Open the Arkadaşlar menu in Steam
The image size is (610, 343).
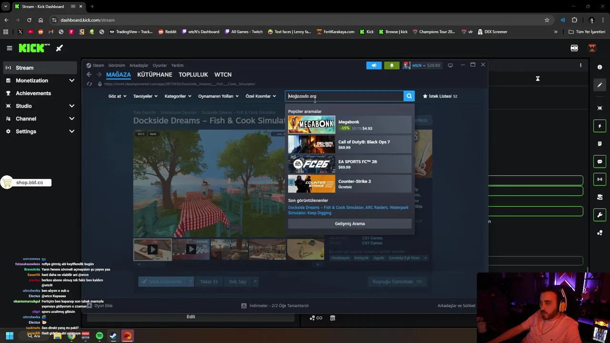tap(139, 65)
